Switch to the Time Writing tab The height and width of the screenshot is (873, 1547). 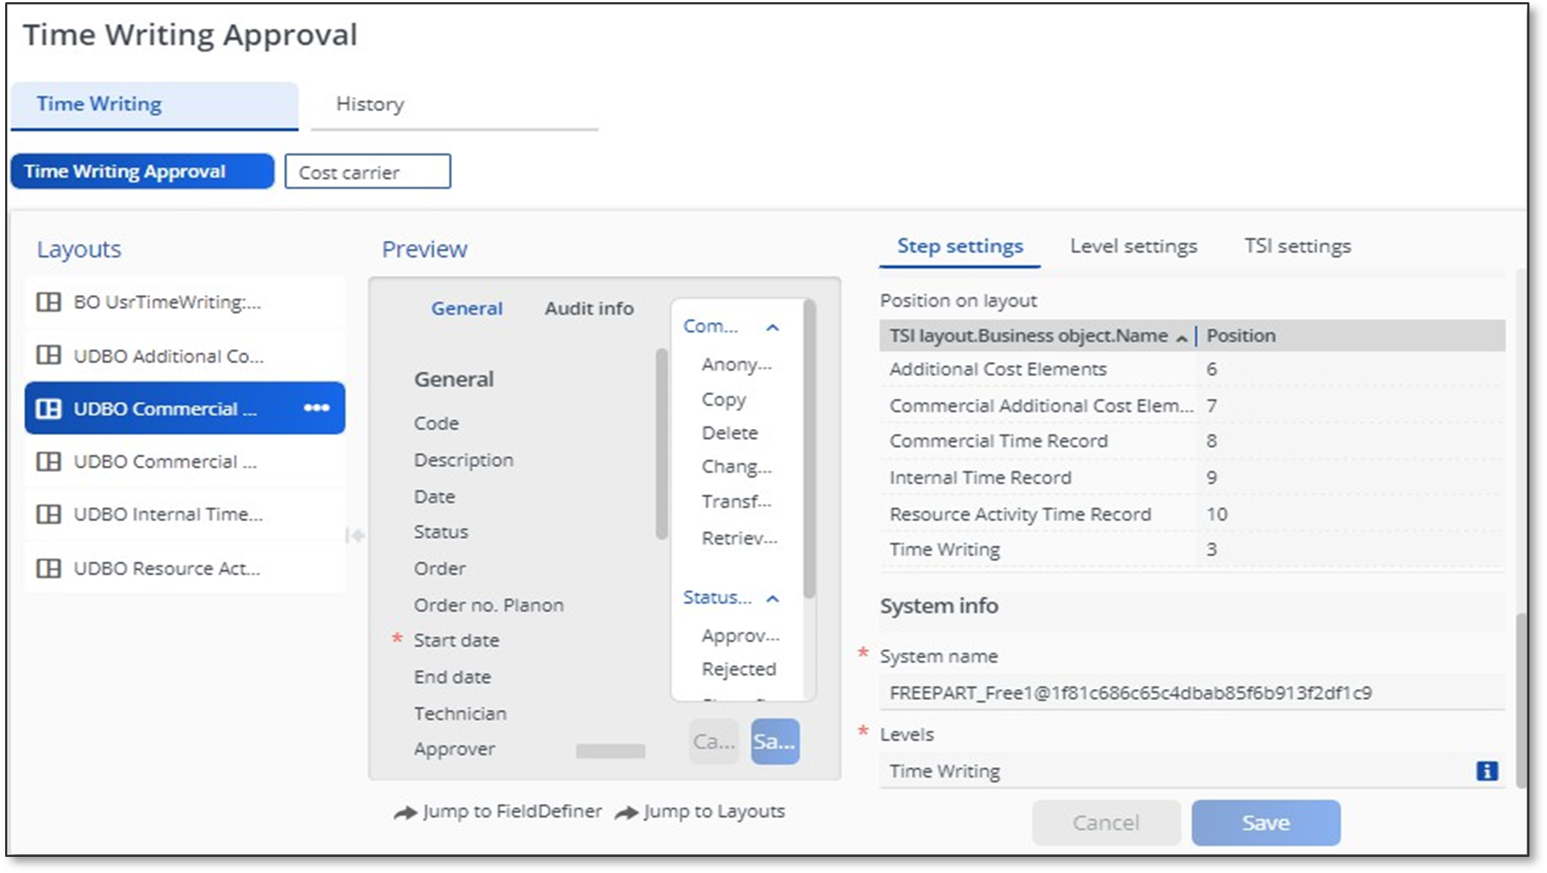tap(154, 106)
